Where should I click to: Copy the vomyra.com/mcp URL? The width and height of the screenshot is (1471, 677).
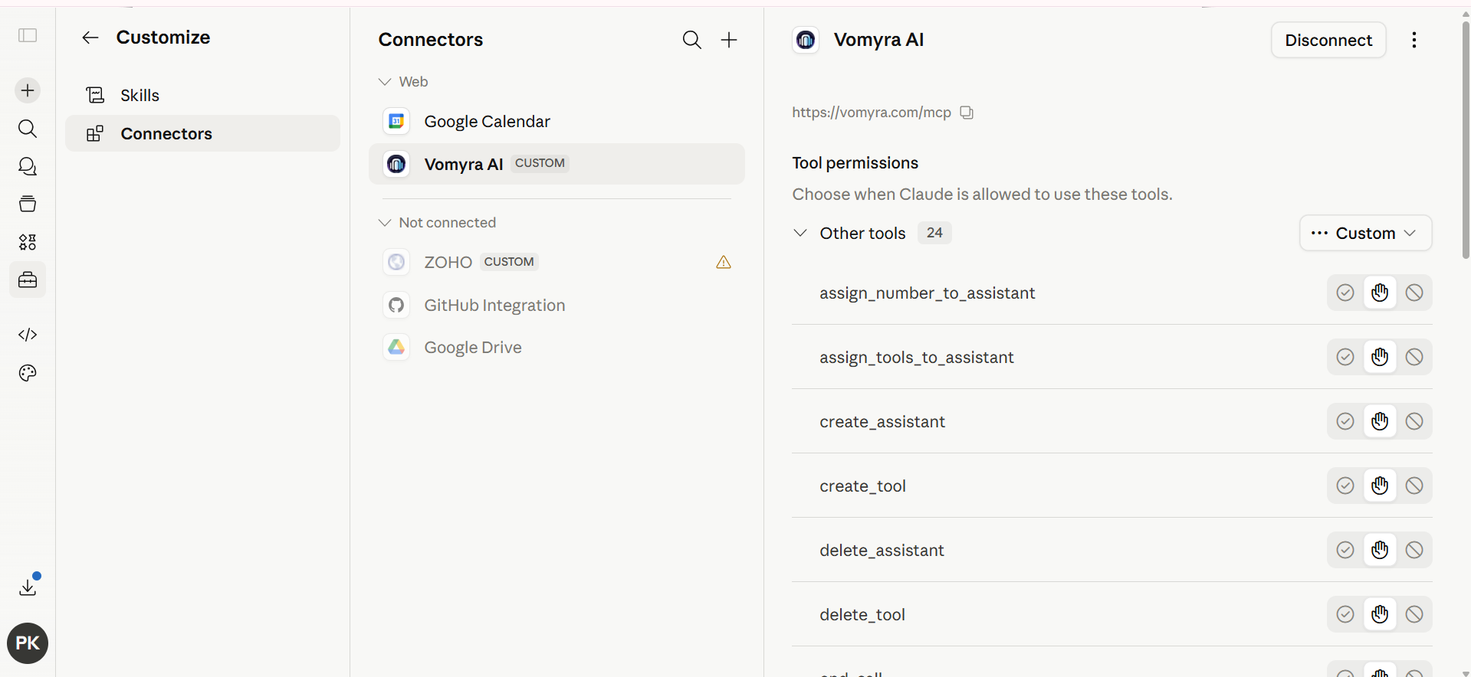coord(967,113)
